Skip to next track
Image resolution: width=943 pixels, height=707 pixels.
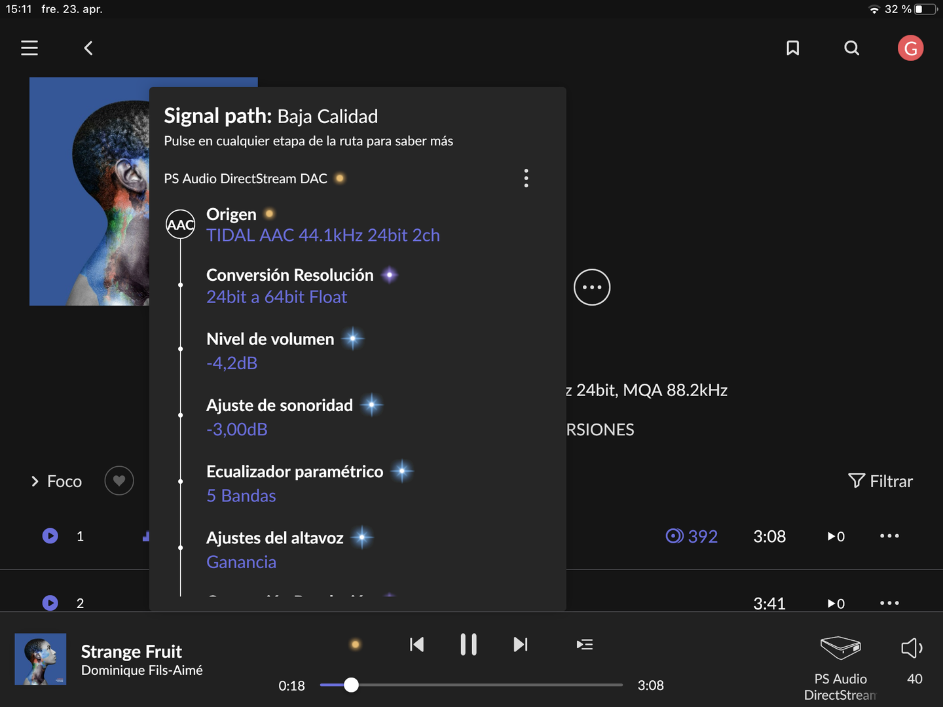tap(521, 645)
